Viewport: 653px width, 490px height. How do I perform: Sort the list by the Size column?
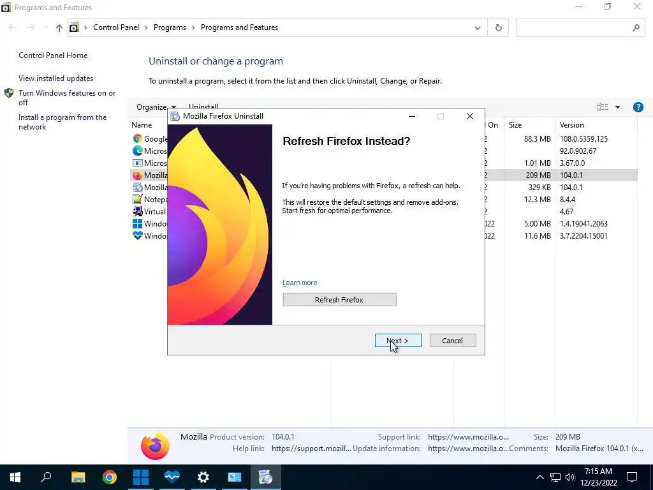click(515, 125)
